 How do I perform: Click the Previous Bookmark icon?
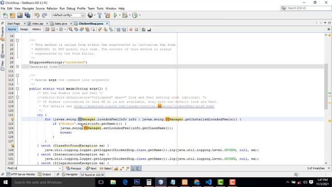(x=100, y=30)
